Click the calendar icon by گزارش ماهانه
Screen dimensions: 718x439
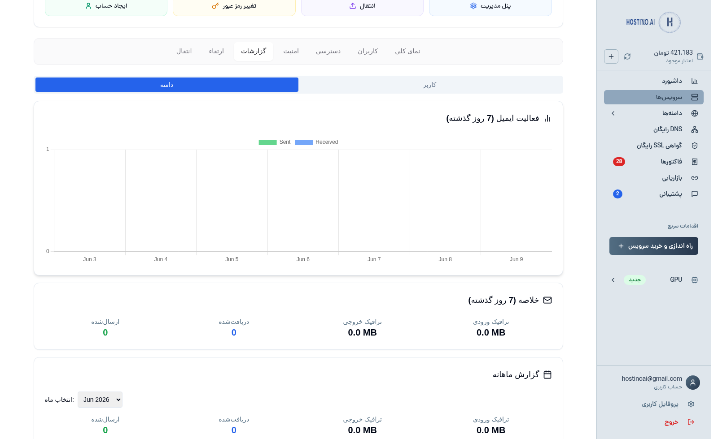(x=547, y=374)
